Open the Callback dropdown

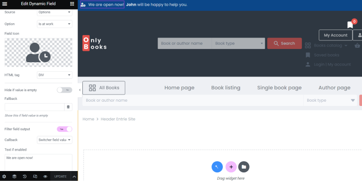54,140
